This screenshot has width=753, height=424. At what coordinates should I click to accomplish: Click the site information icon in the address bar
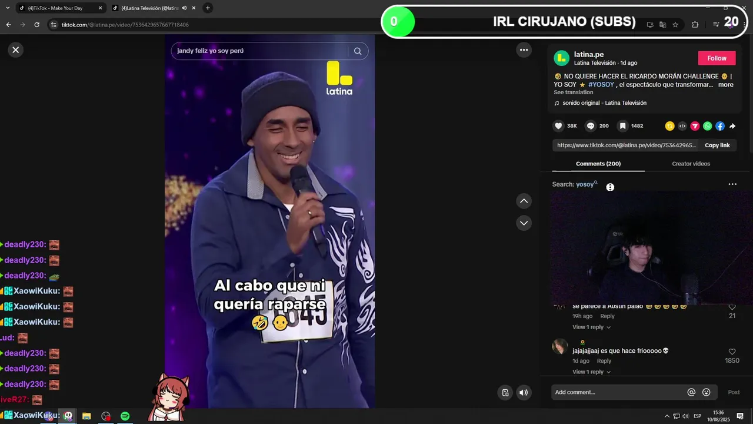(x=54, y=25)
